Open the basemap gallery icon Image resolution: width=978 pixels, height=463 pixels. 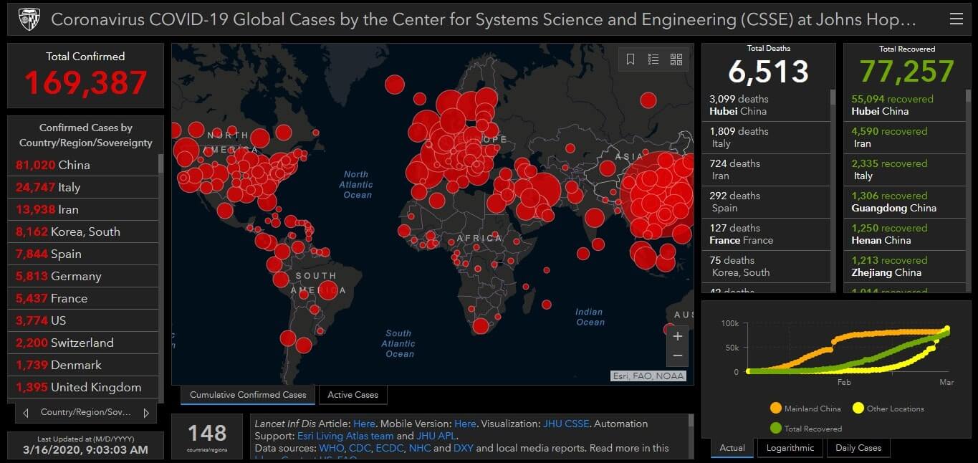click(676, 59)
